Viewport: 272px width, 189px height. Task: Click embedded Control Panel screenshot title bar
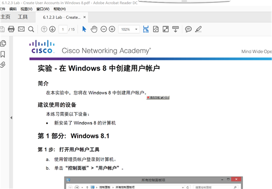click(153, 180)
